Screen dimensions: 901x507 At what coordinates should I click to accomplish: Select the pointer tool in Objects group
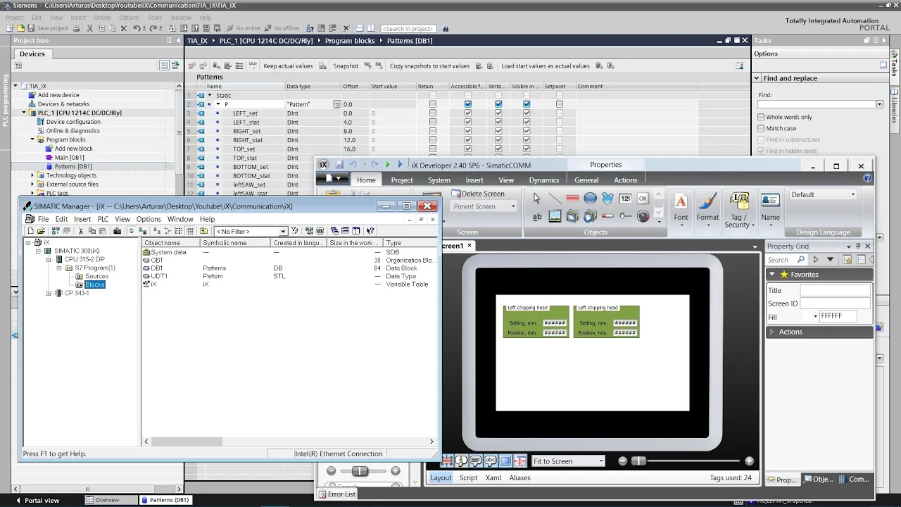click(x=537, y=199)
